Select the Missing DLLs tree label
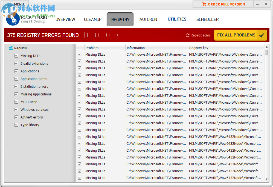 pos(30,56)
